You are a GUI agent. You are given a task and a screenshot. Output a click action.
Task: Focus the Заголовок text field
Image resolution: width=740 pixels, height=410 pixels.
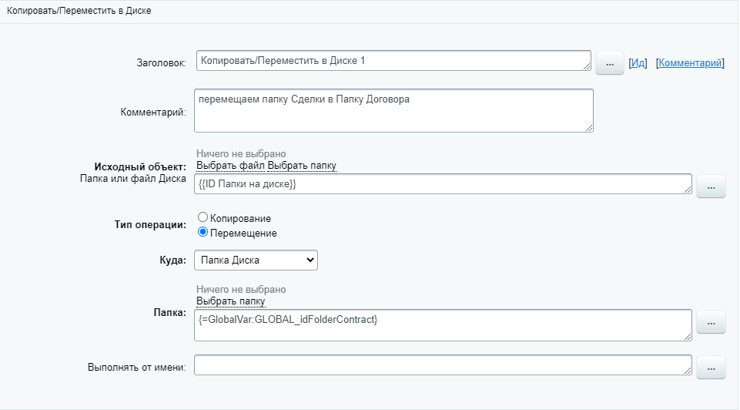point(389,60)
